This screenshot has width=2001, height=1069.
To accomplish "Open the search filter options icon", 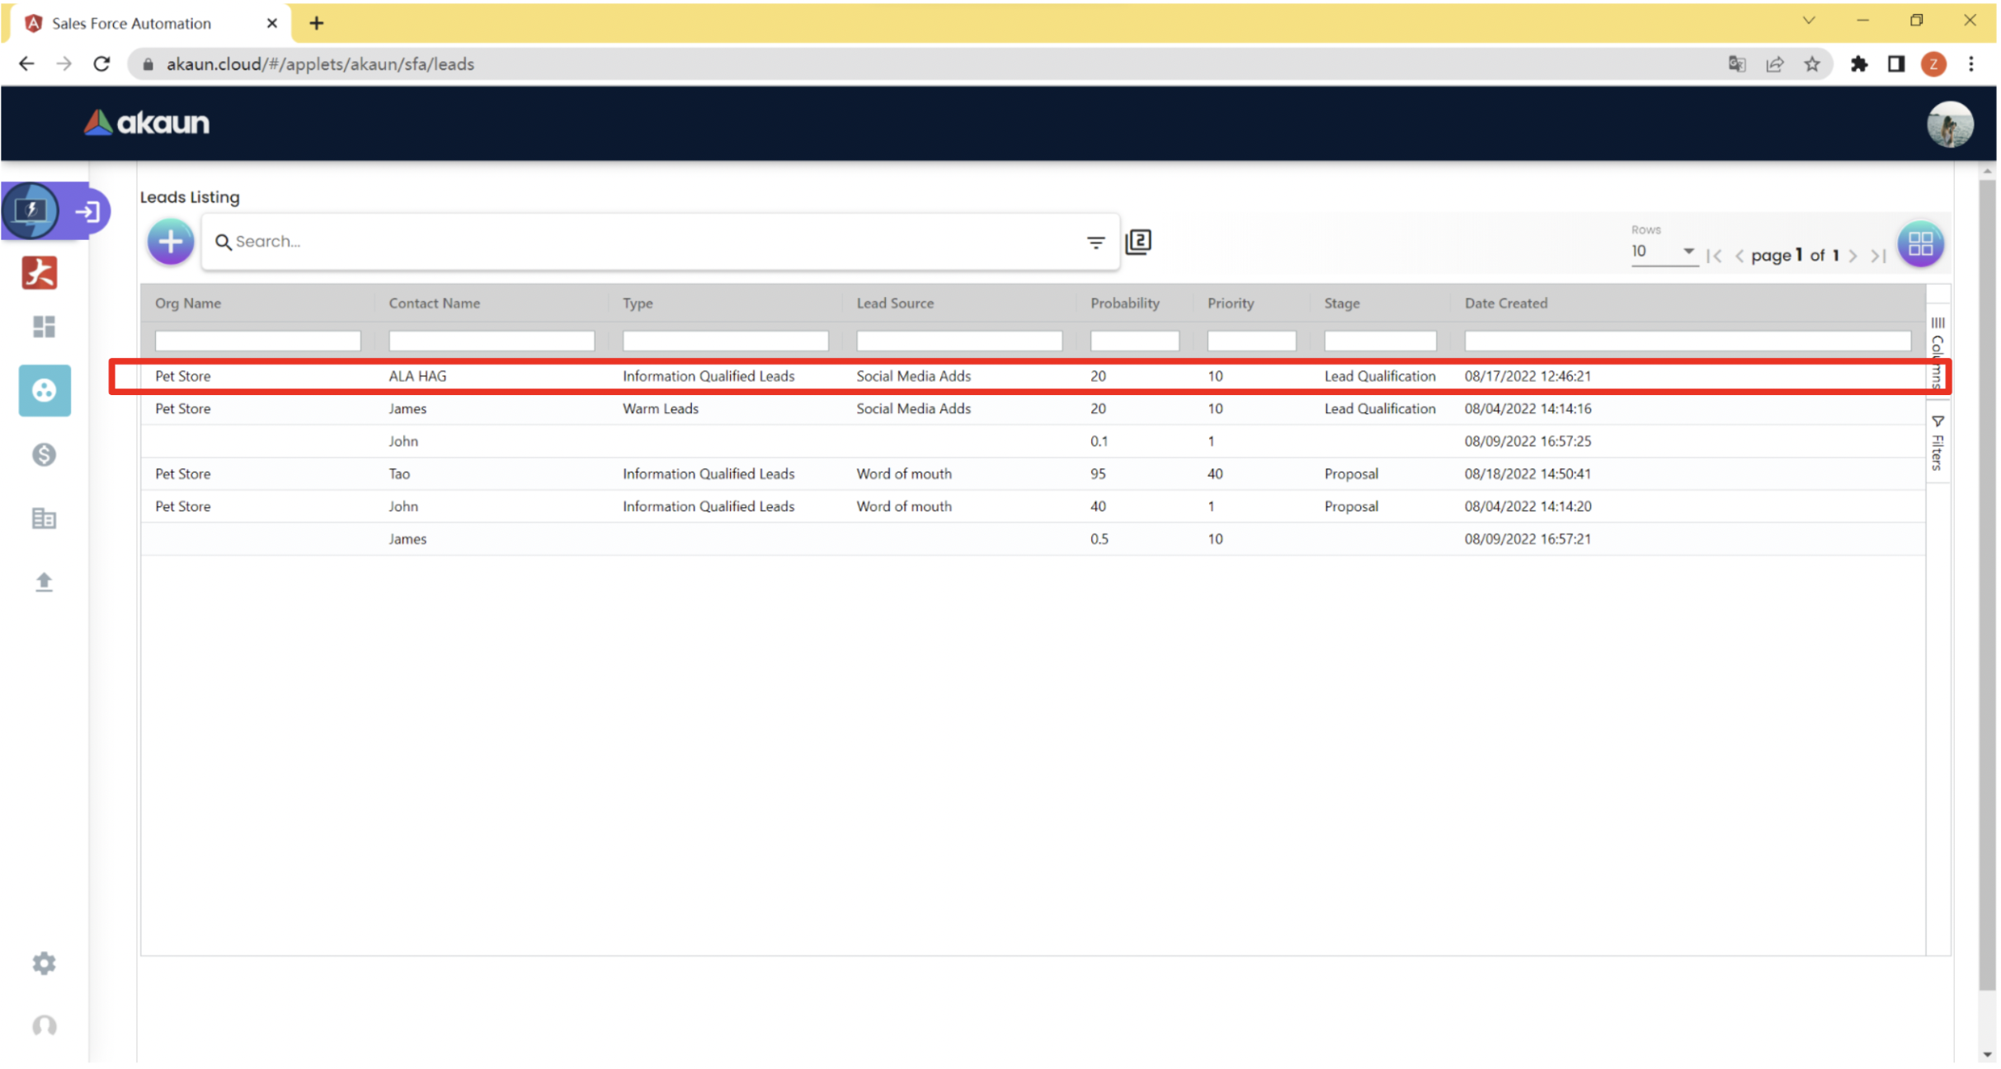I will (x=1095, y=242).
